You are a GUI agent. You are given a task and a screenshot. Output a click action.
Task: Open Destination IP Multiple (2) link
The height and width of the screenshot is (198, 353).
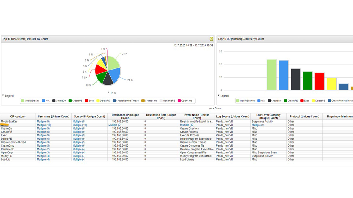(x=115, y=125)
